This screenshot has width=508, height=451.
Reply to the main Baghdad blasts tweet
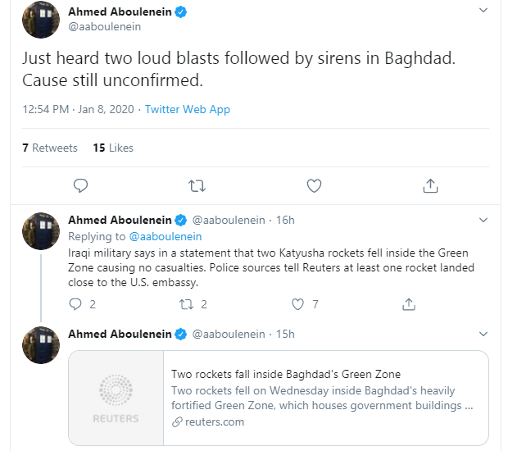[80, 186]
